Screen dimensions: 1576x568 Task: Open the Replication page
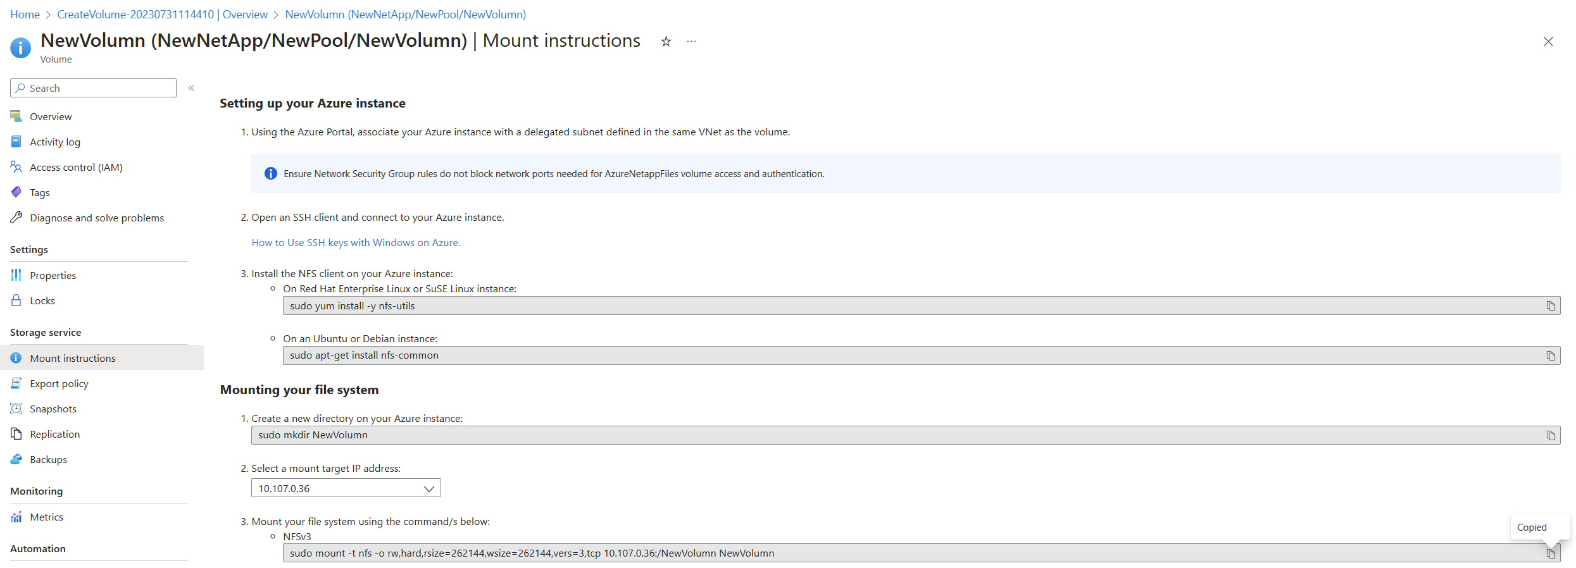[x=55, y=434]
